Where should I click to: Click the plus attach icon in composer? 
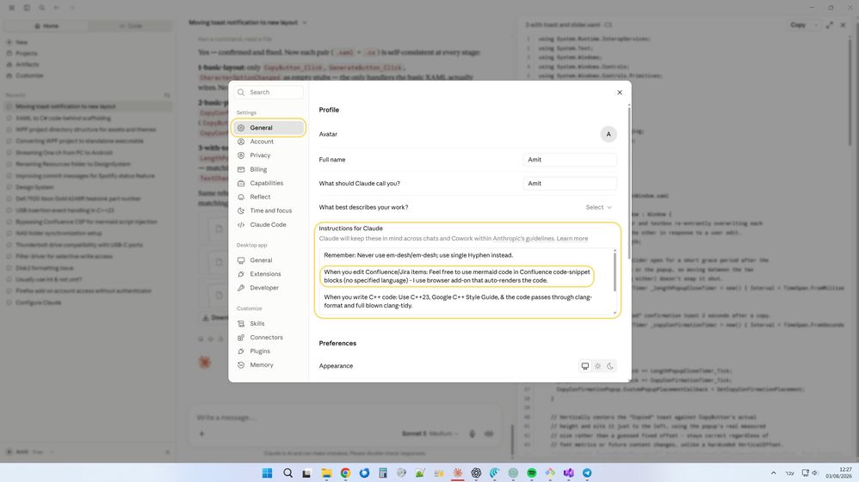click(x=201, y=434)
